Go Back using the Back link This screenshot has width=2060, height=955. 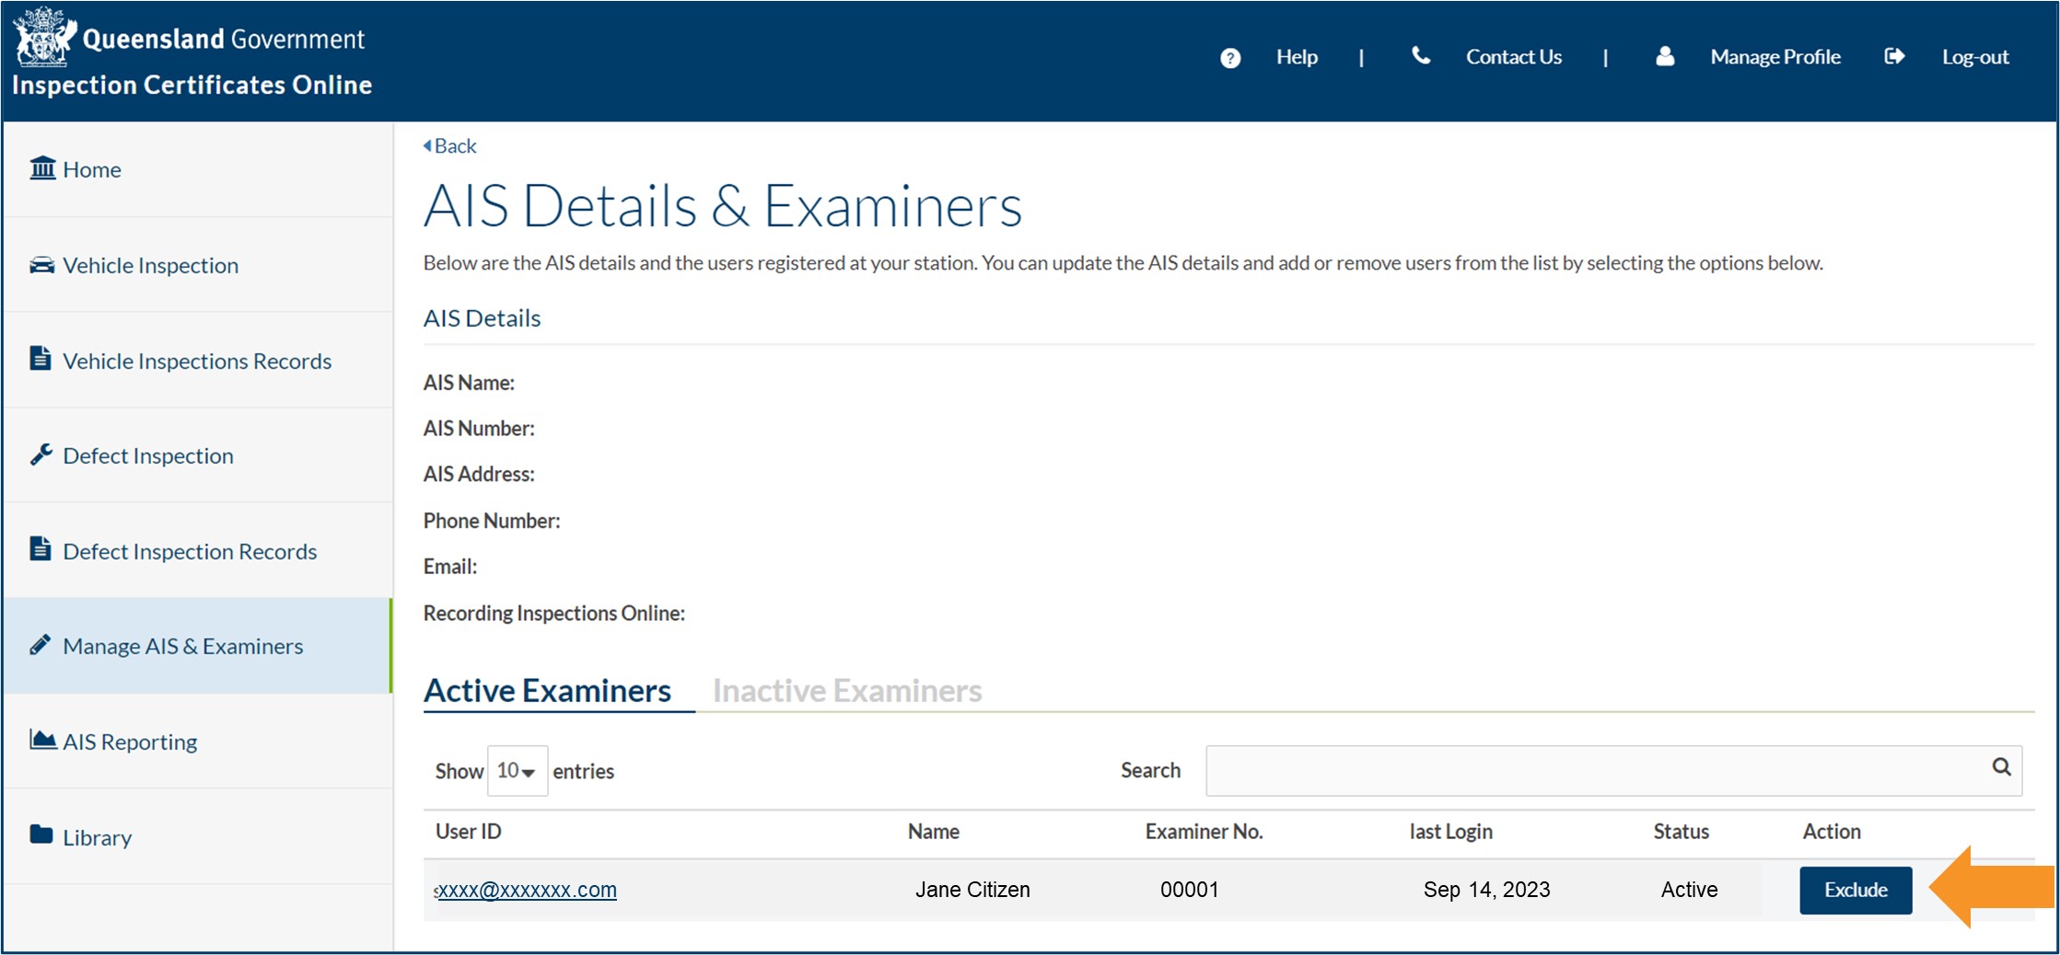tap(449, 145)
